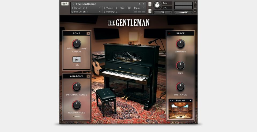
Task: Click the Resonances knob in Anatomy
Action: 77,105
